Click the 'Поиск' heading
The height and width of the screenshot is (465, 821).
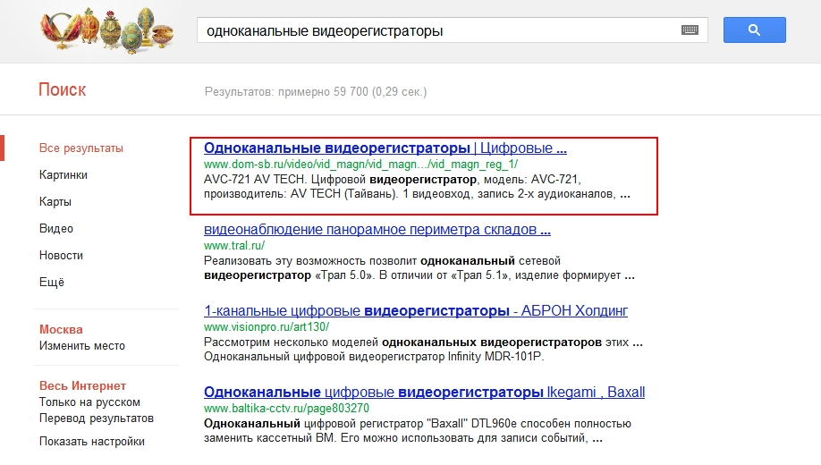click(x=63, y=89)
